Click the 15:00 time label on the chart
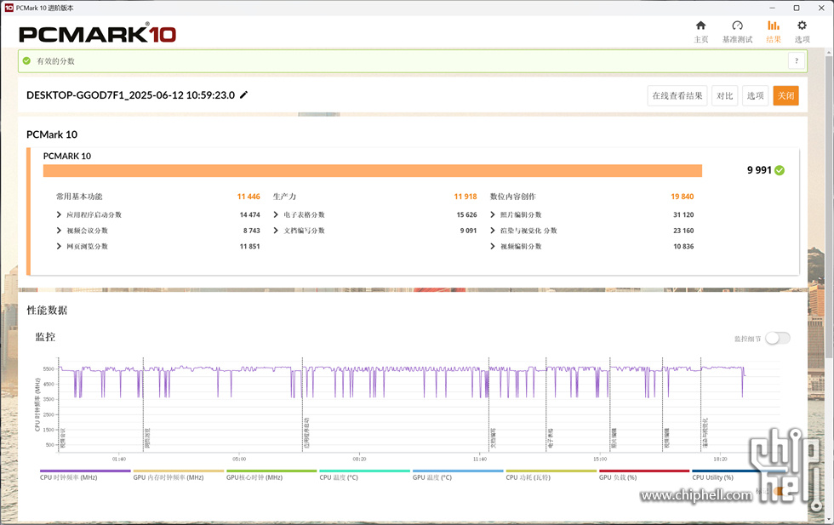Screen dimensions: 834x525 click(x=600, y=459)
